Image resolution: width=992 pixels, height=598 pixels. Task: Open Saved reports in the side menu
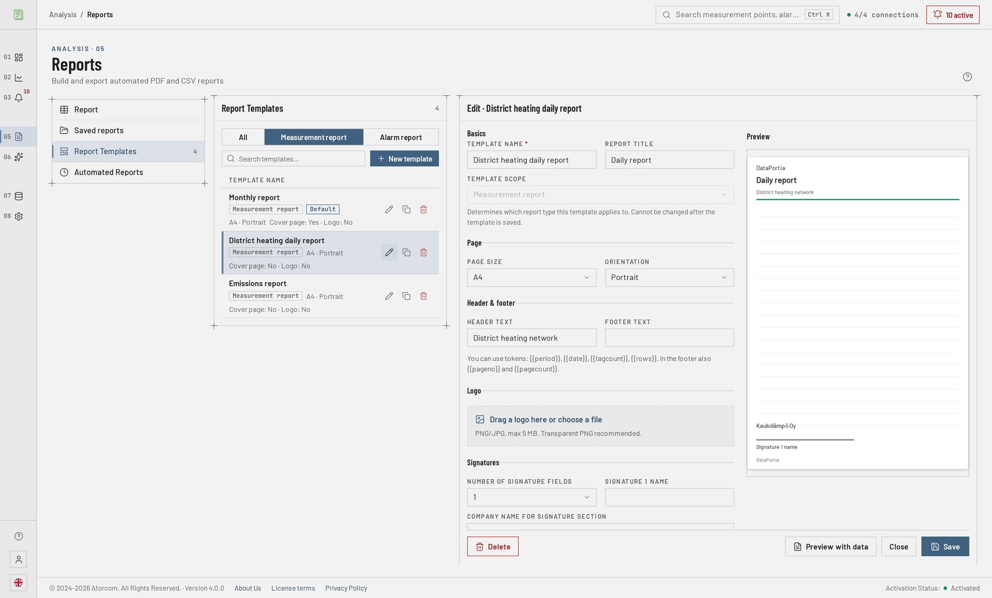pos(128,131)
